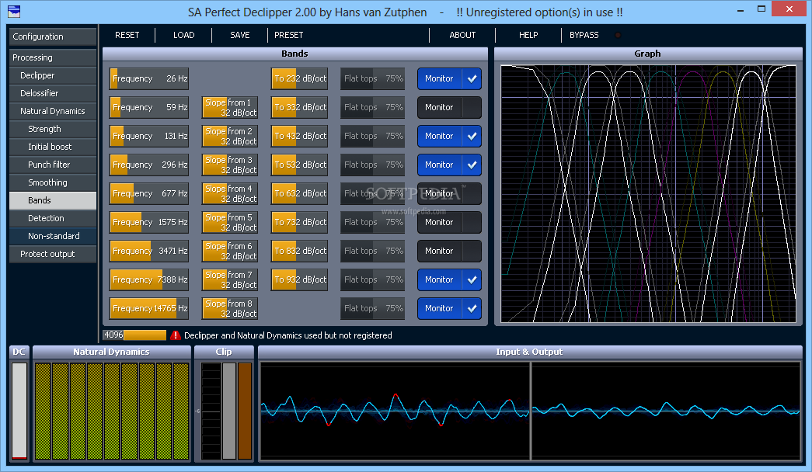Image resolution: width=812 pixels, height=472 pixels.
Task: Toggle Monitor for the 14765 Hz band
Action: (449, 308)
